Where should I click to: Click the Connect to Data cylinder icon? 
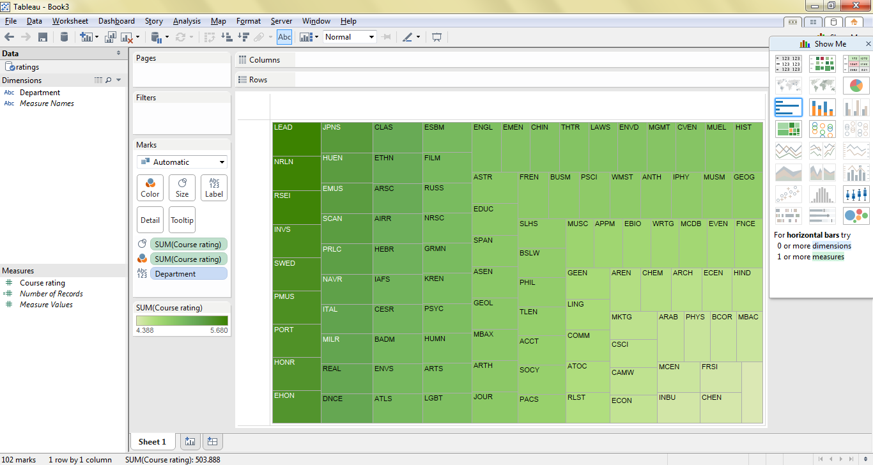click(x=64, y=37)
